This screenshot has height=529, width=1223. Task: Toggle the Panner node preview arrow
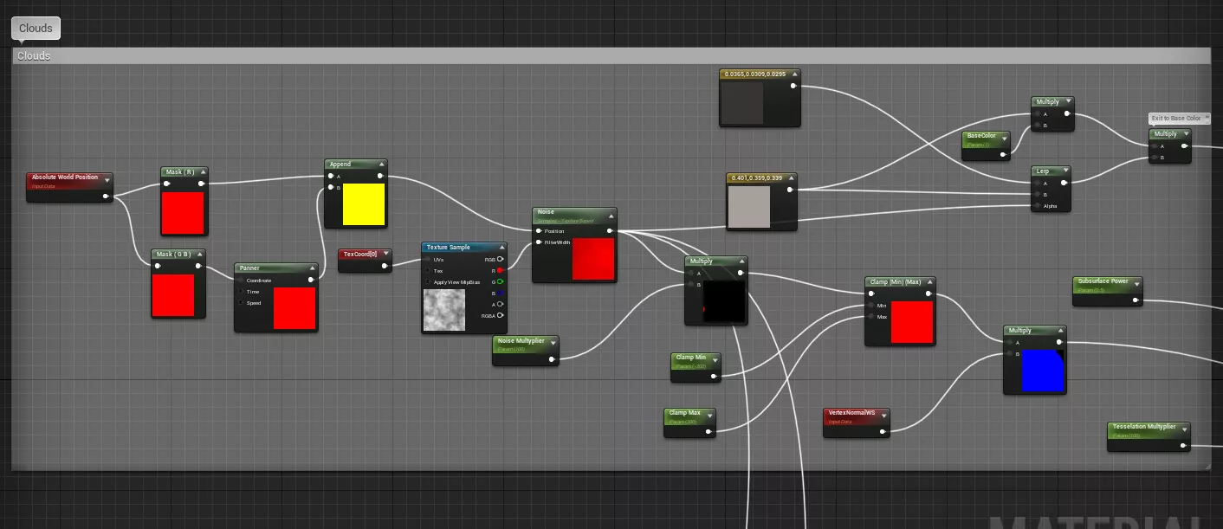[311, 268]
